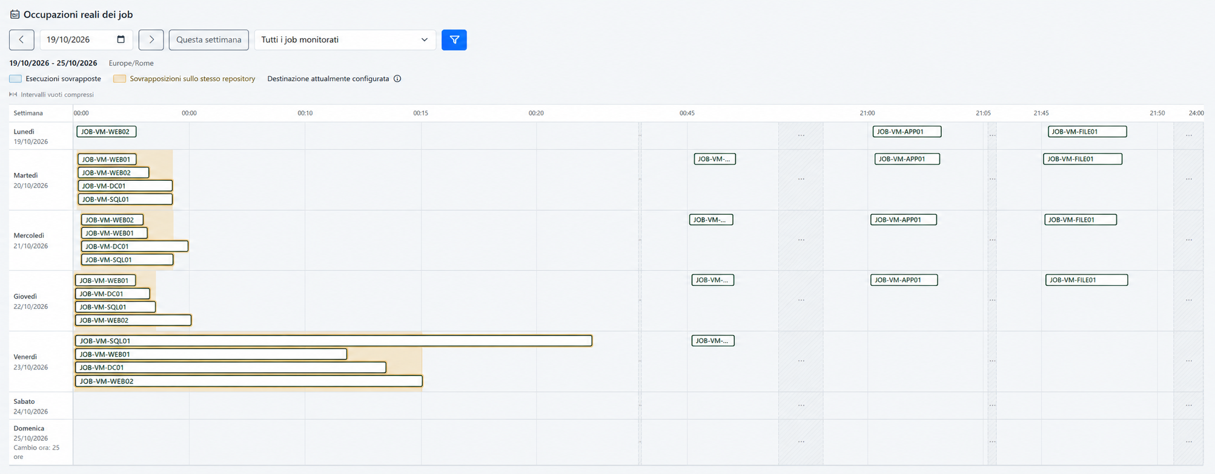Click the Destinazione attualmente configurata label

328,79
